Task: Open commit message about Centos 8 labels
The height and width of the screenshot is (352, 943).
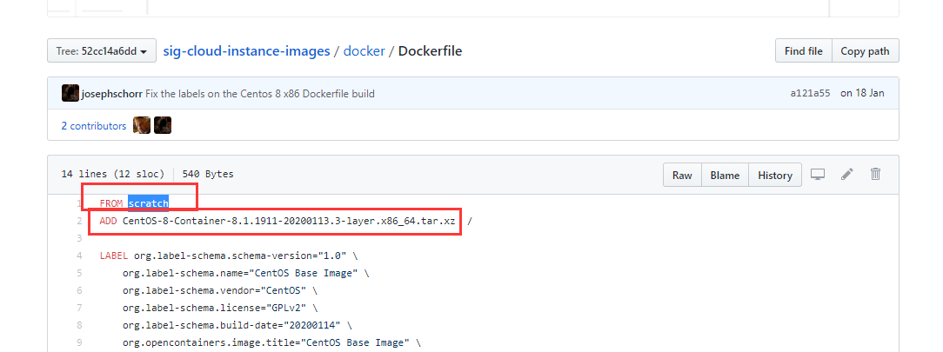Action: 260,94
